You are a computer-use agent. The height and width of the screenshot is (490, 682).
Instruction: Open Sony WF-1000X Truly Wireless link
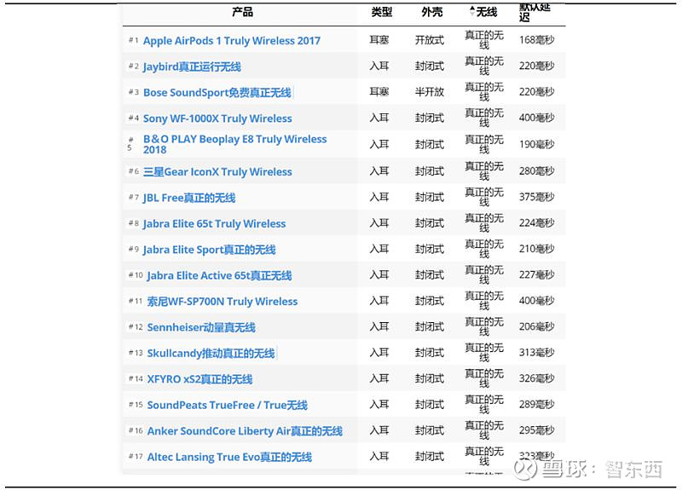tap(217, 118)
